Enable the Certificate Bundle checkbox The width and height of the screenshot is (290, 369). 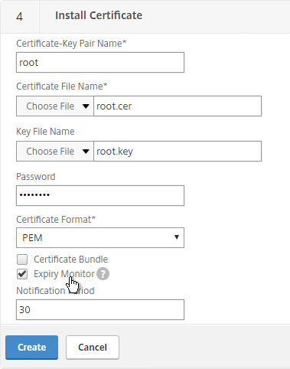[22, 260]
